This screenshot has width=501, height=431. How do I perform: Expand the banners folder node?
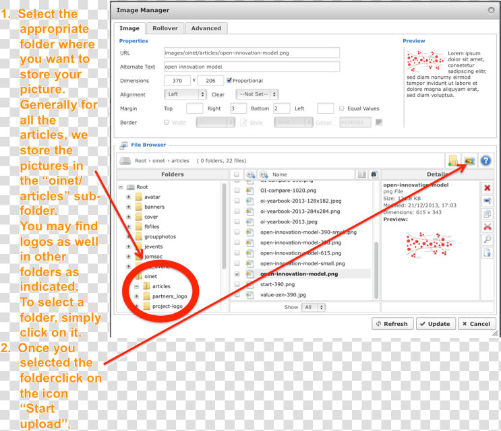[128, 207]
